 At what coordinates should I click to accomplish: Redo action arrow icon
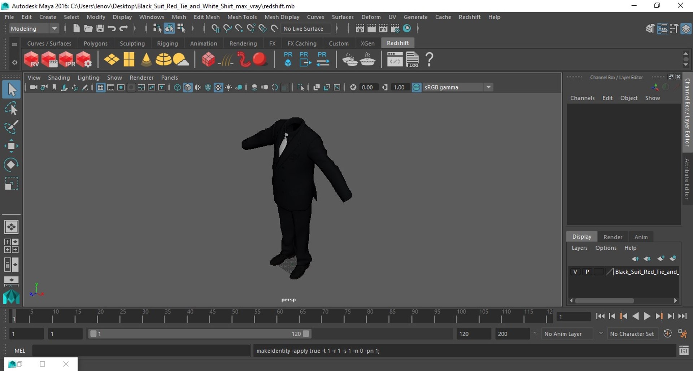pos(124,29)
